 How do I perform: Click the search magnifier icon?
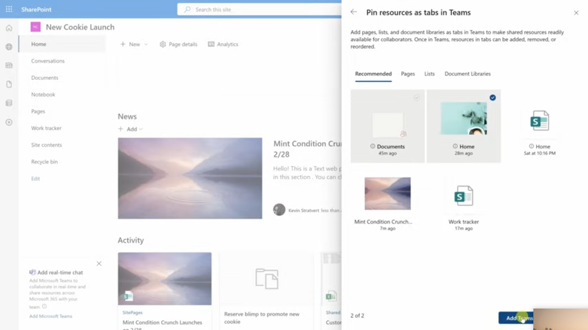[187, 9]
